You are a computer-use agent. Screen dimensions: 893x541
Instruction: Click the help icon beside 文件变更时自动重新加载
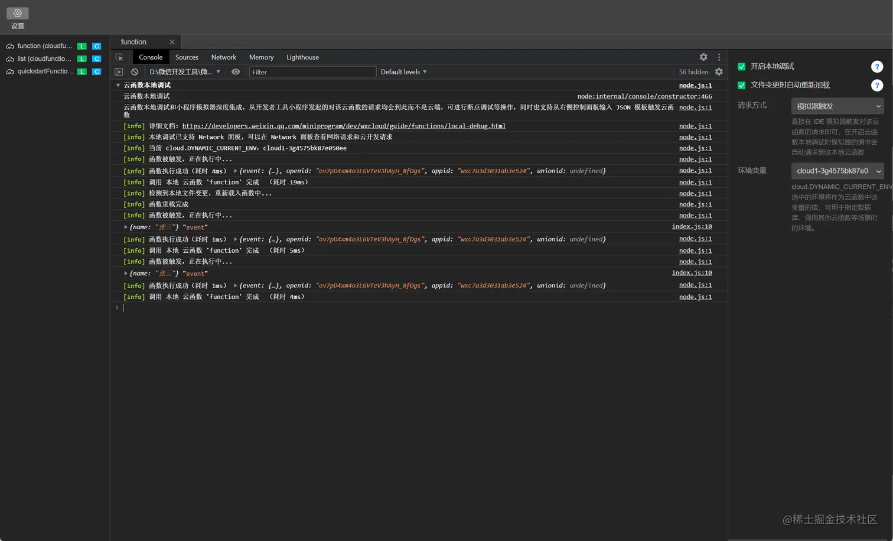[x=877, y=85]
